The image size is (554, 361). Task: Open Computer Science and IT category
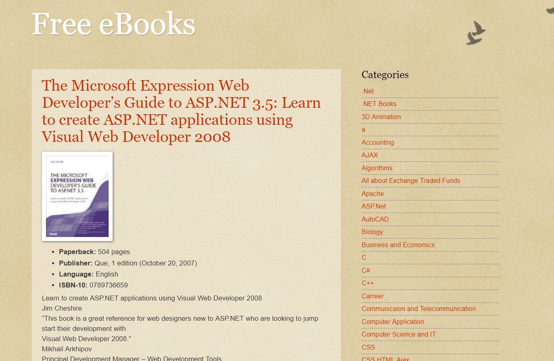pos(399,335)
